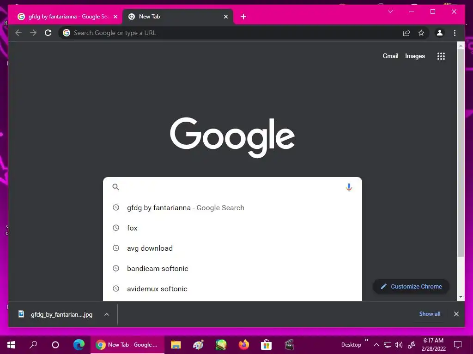Click the page vertical scrollbar
Viewport: 473px width, 354px height.
click(461, 153)
